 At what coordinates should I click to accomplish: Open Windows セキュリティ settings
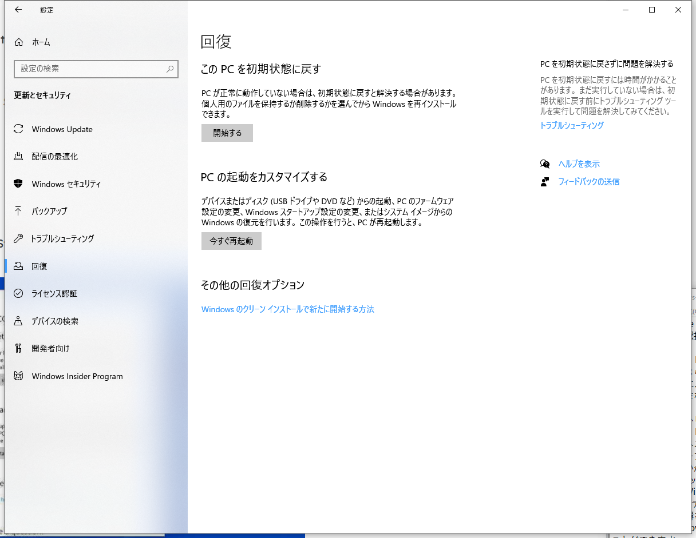[x=65, y=184]
